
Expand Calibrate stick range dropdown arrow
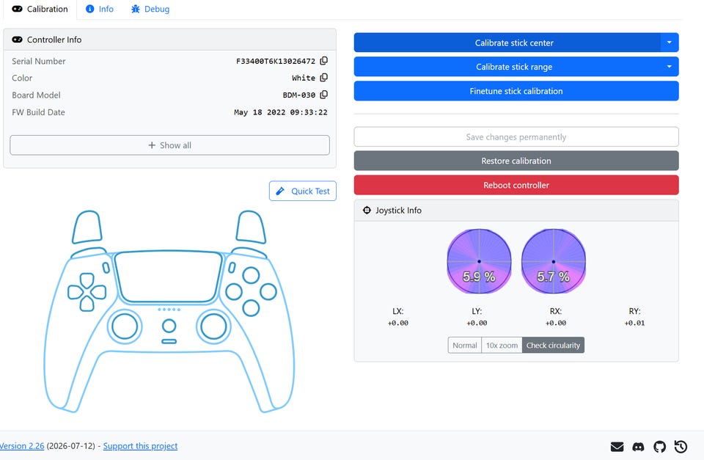[670, 67]
